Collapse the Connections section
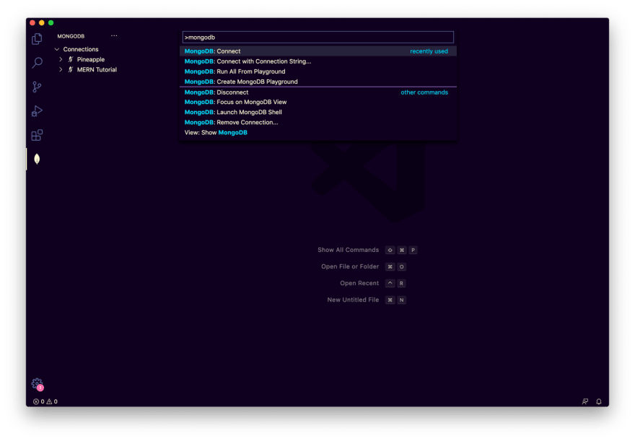This screenshot has height=441, width=635. pyautogui.click(x=57, y=49)
